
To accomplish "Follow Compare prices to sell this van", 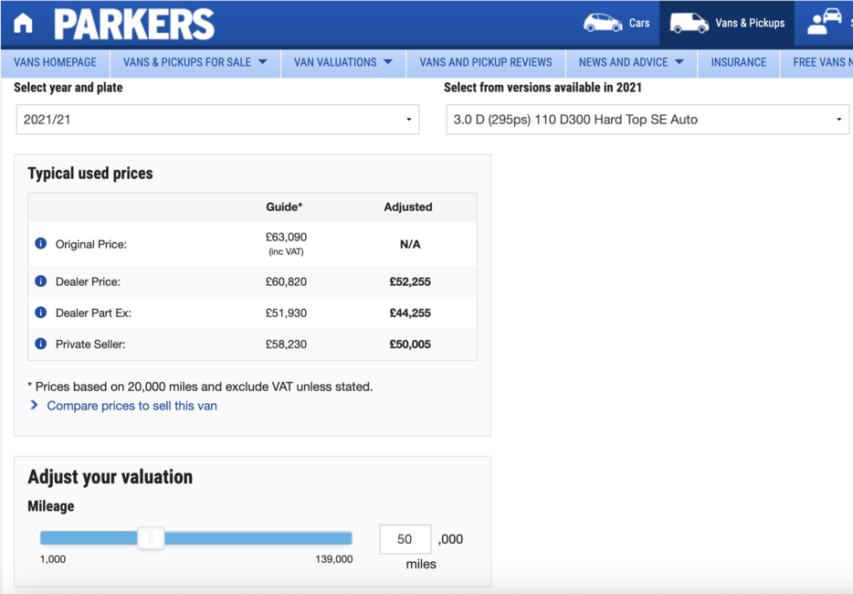I will [132, 406].
